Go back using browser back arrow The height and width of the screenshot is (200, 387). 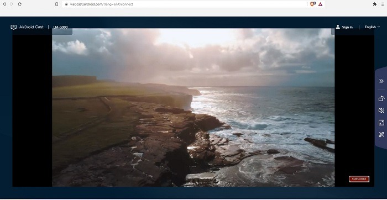[x=4, y=4]
